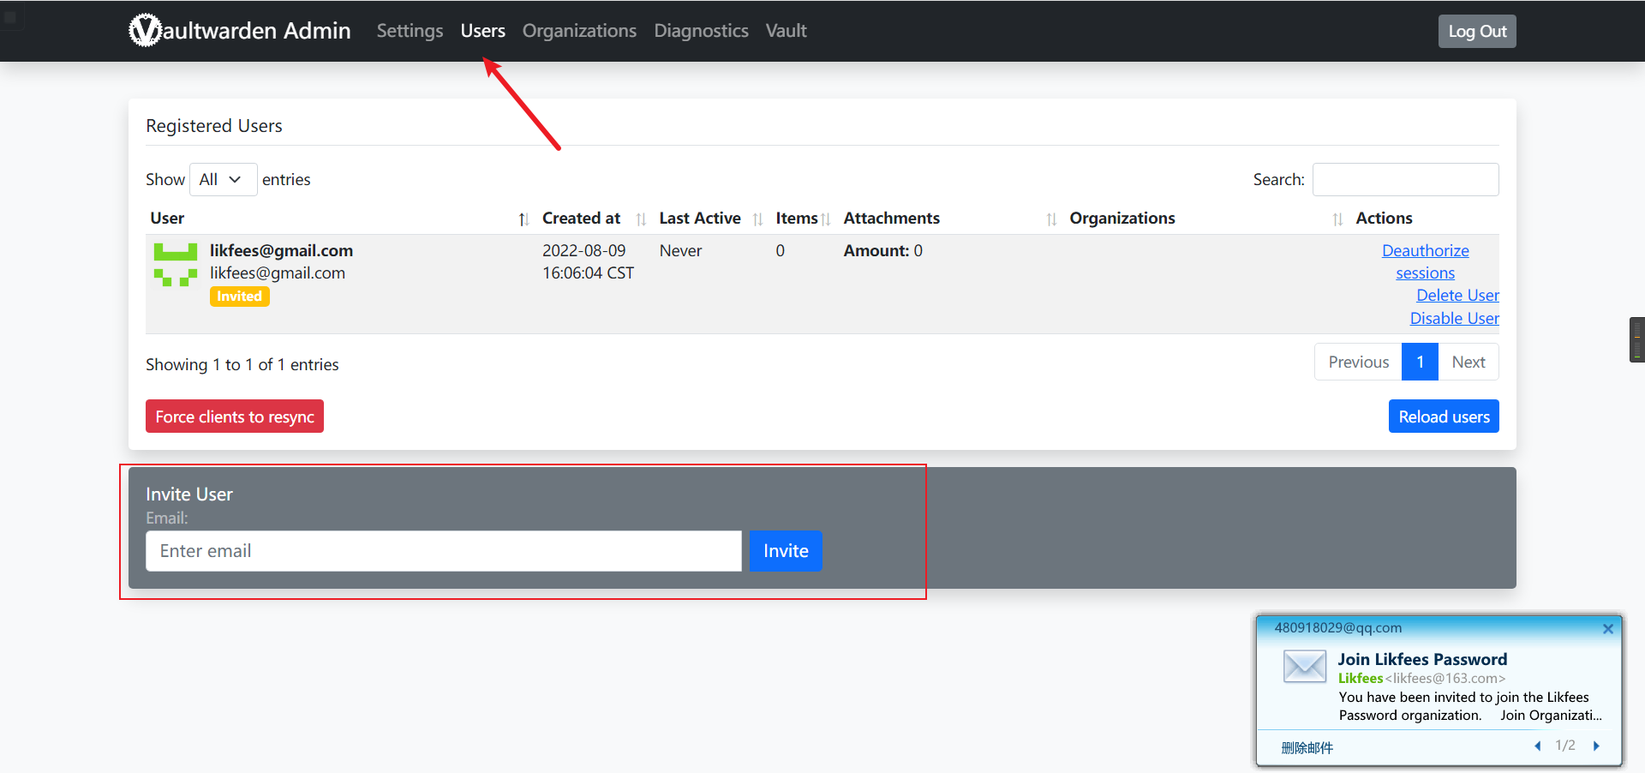Expand the Show entries dropdown
The height and width of the screenshot is (773, 1645).
click(223, 179)
